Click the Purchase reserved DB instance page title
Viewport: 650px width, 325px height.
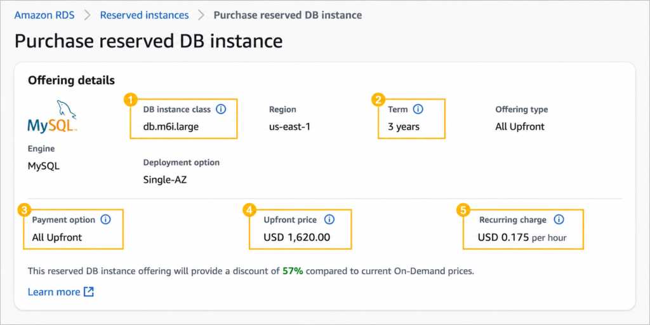[149, 41]
